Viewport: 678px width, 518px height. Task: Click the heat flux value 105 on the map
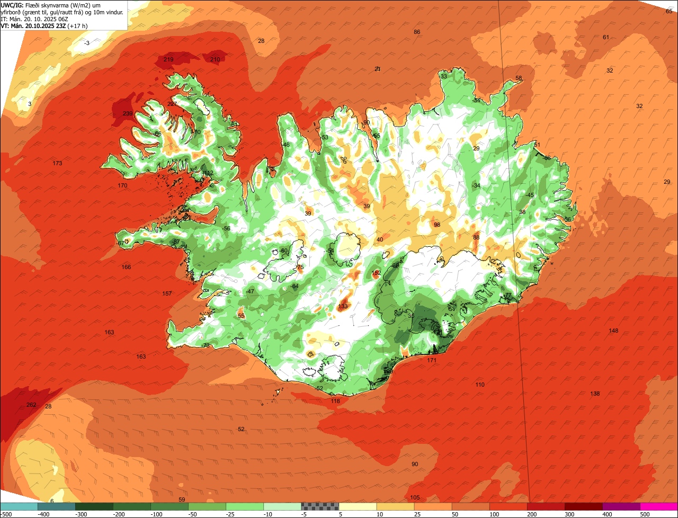(415, 497)
